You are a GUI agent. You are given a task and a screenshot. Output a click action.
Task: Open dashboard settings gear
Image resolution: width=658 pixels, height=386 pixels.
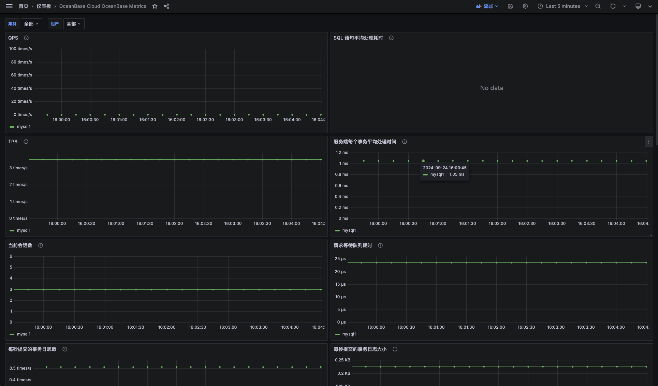click(x=525, y=6)
